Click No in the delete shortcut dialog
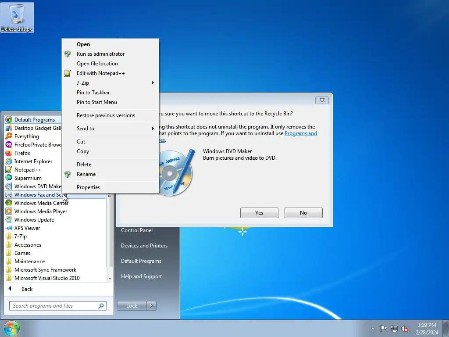449x337 pixels. point(303,213)
